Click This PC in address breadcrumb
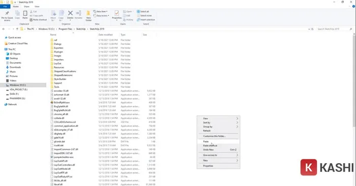This screenshot has width=356, height=186. coord(31,29)
